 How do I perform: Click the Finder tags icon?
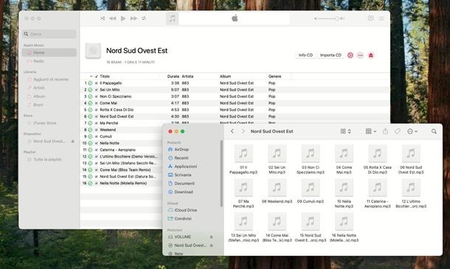[398, 131]
